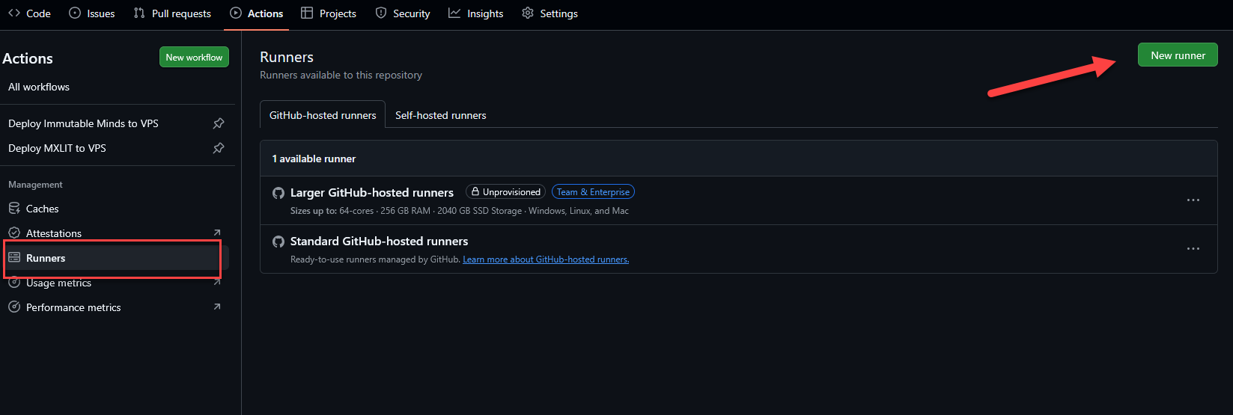This screenshot has width=1233, height=415.
Task: Unpin the Deploy Immutable Minds workflow pin icon
Action: (x=219, y=123)
